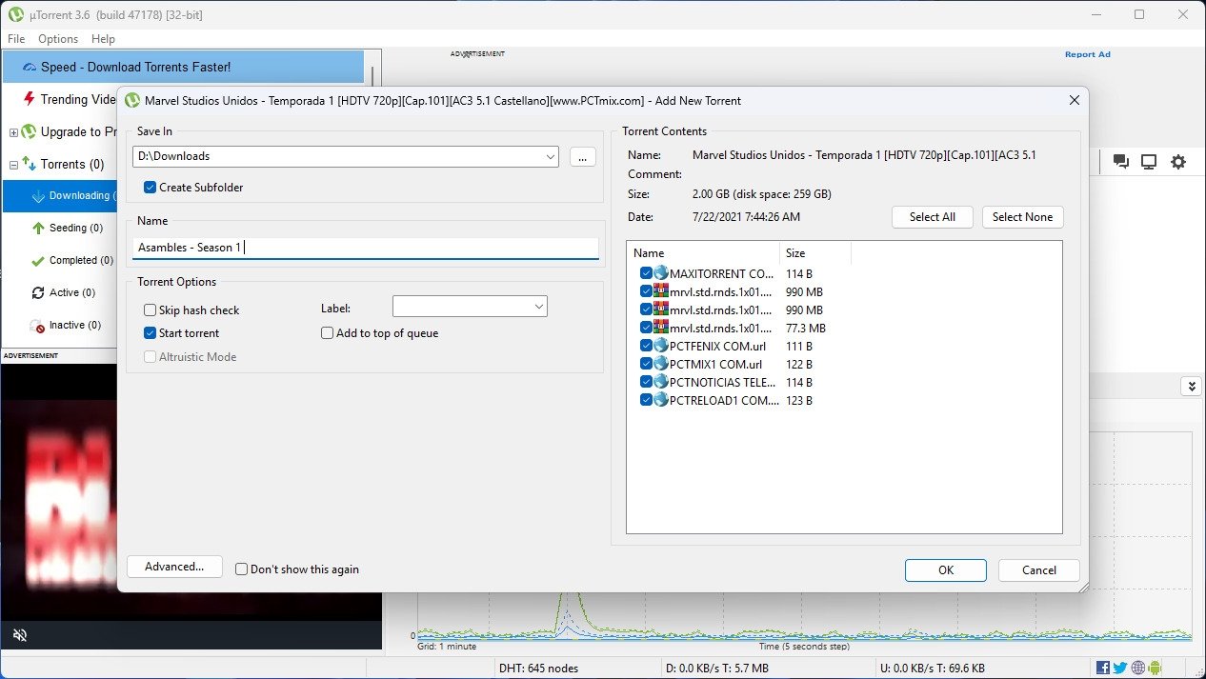Sort files by the Size column header
The height and width of the screenshot is (679, 1206).
point(815,252)
